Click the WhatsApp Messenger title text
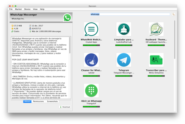The image size is (185, 124). tap(23, 15)
